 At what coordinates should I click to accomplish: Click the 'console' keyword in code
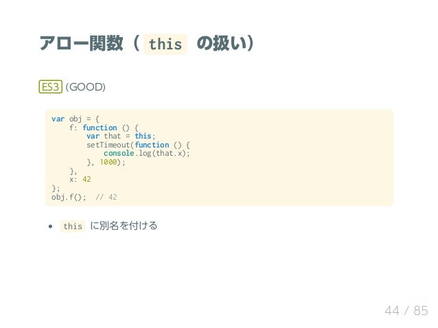coord(119,153)
